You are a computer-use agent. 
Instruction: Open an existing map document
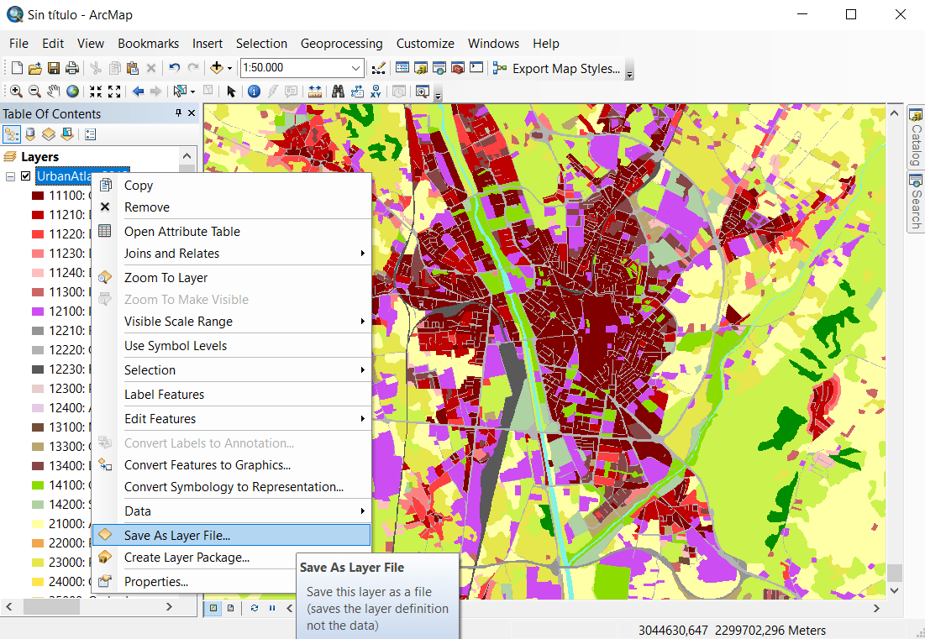coord(34,68)
